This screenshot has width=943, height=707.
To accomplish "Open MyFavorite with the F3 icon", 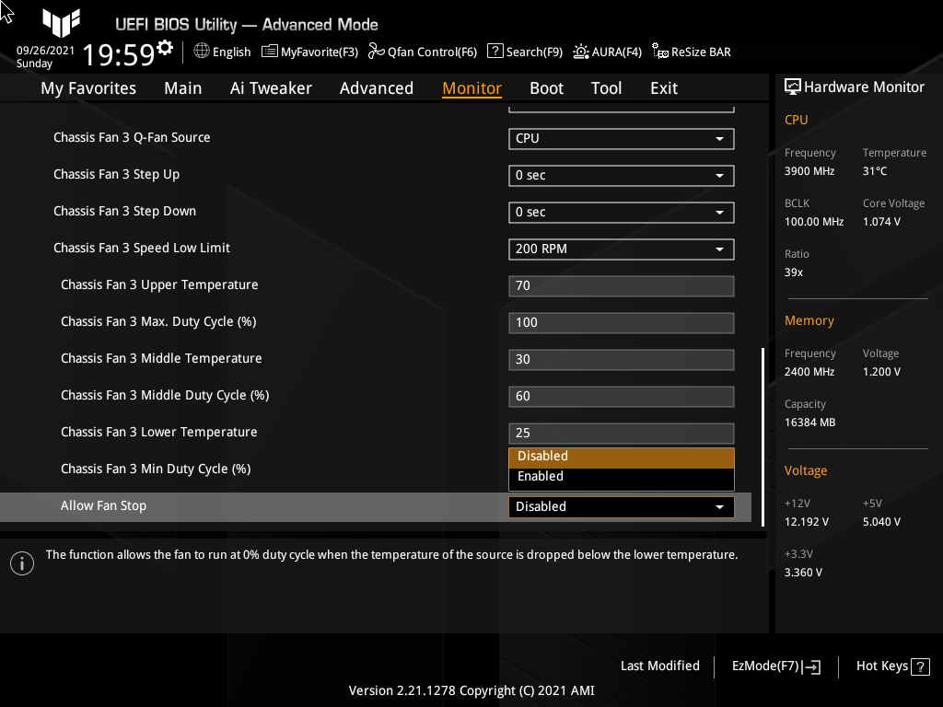I will pos(309,52).
